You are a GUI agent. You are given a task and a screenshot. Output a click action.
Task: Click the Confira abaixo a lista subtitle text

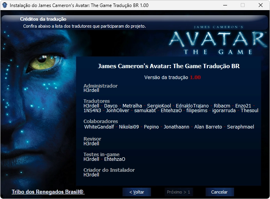point(84,26)
